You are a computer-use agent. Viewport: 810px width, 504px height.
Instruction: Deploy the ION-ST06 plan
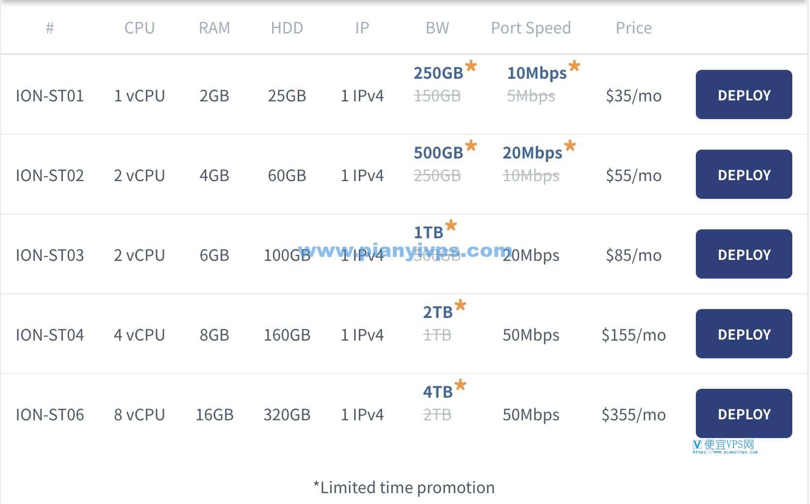[x=744, y=413]
